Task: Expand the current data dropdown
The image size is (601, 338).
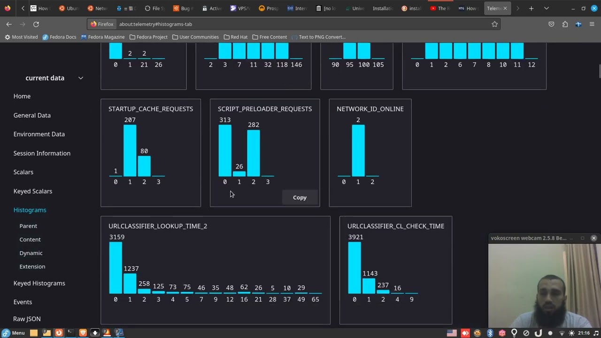Action: (54, 78)
